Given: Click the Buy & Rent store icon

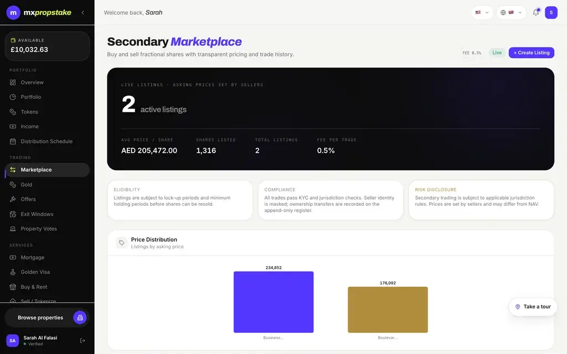Looking at the screenshot, I should point(13,287).
